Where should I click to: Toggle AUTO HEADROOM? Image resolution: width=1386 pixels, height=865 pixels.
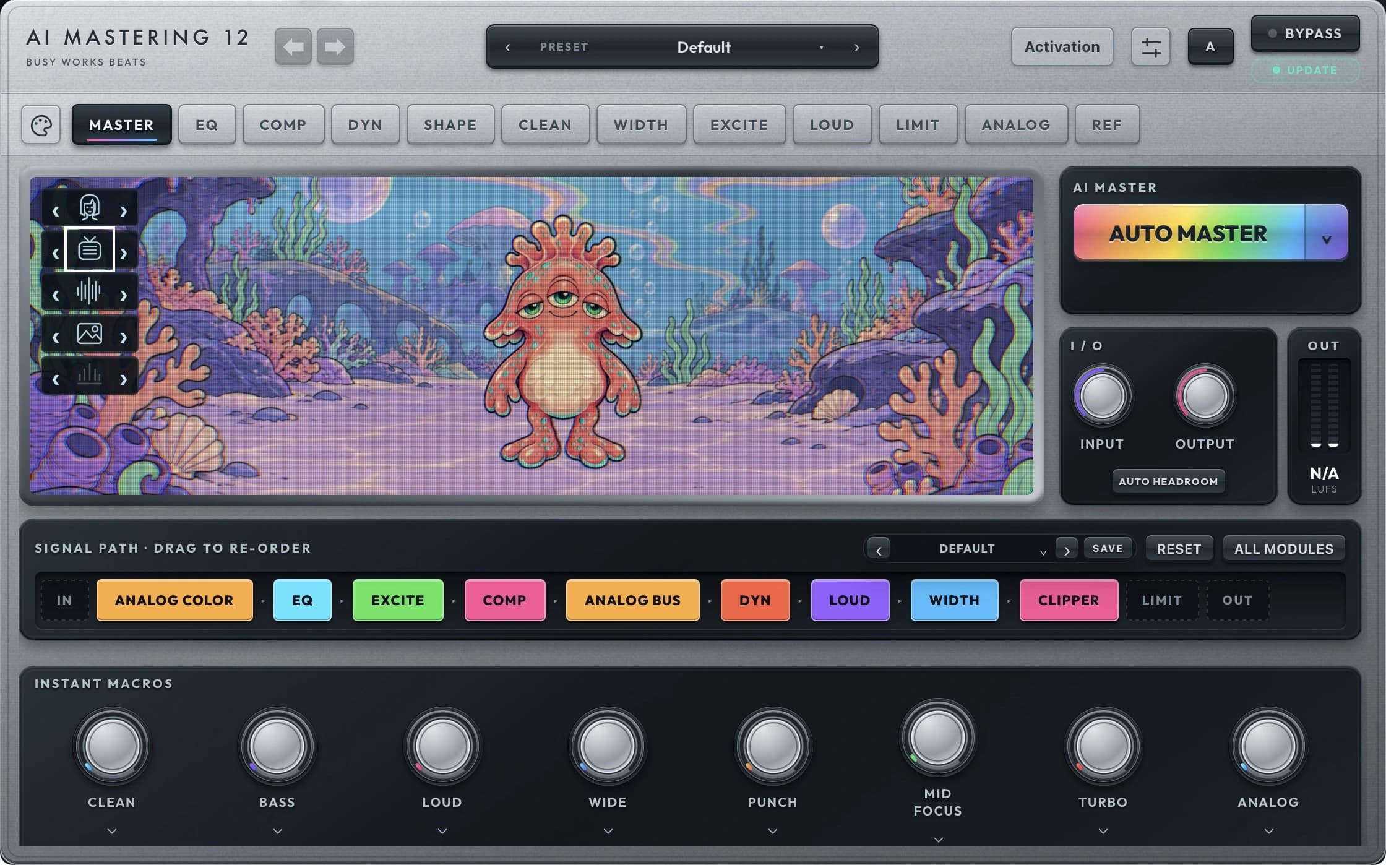[x=1168, y=481]
